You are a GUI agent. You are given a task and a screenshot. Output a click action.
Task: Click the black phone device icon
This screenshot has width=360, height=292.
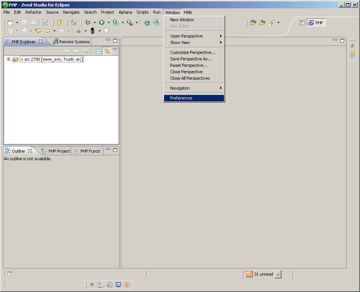[93, 31]
